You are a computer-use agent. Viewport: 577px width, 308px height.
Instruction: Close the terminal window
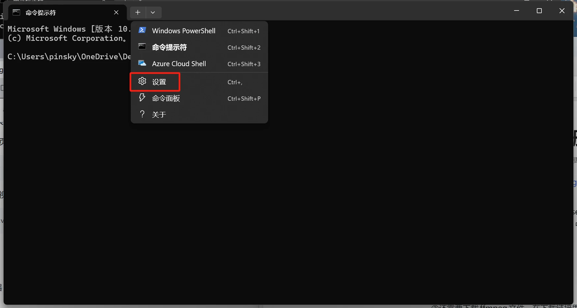click(x=562, y=11)
